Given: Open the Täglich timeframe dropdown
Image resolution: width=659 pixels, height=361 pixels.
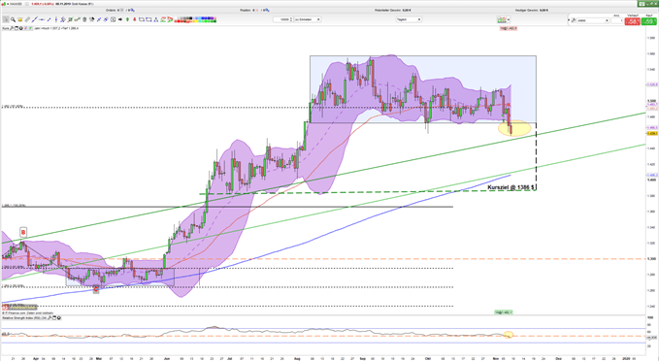Looking at the screenshot, I should (x=408, y=19).
